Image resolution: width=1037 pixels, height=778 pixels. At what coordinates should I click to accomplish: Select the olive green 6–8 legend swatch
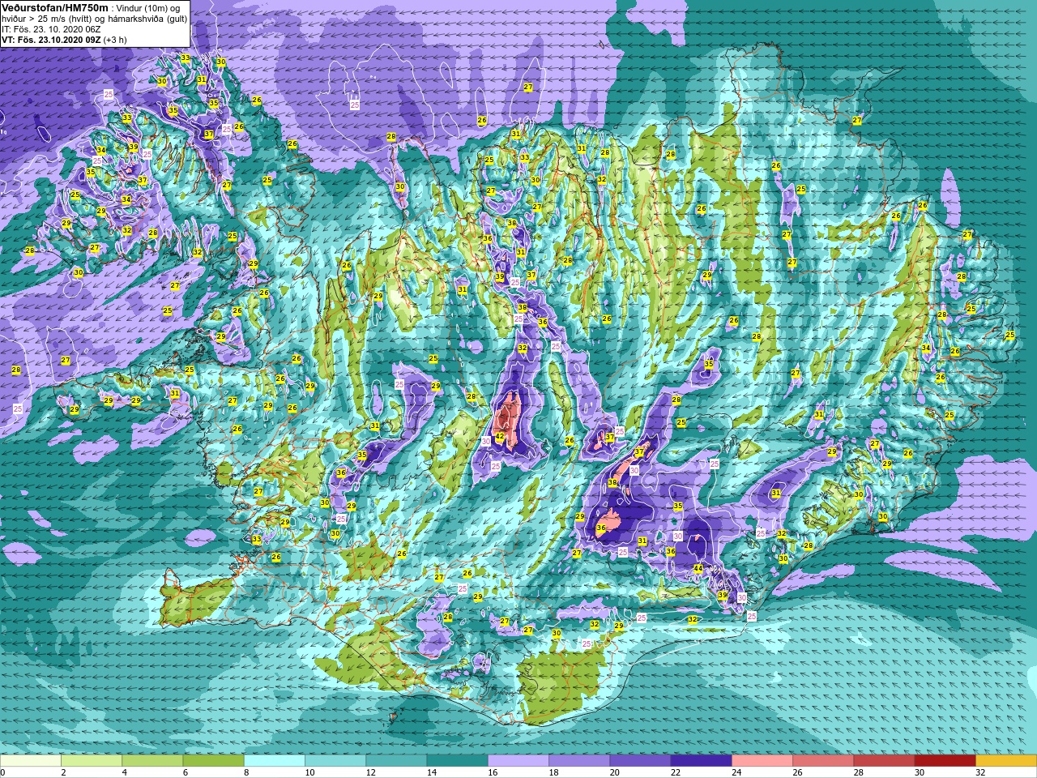click(x=213, y=761)
